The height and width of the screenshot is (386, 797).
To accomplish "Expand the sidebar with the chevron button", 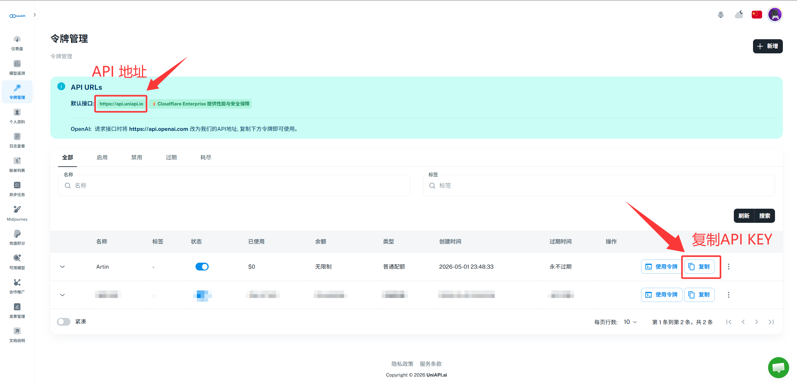I will click(35, 15).
